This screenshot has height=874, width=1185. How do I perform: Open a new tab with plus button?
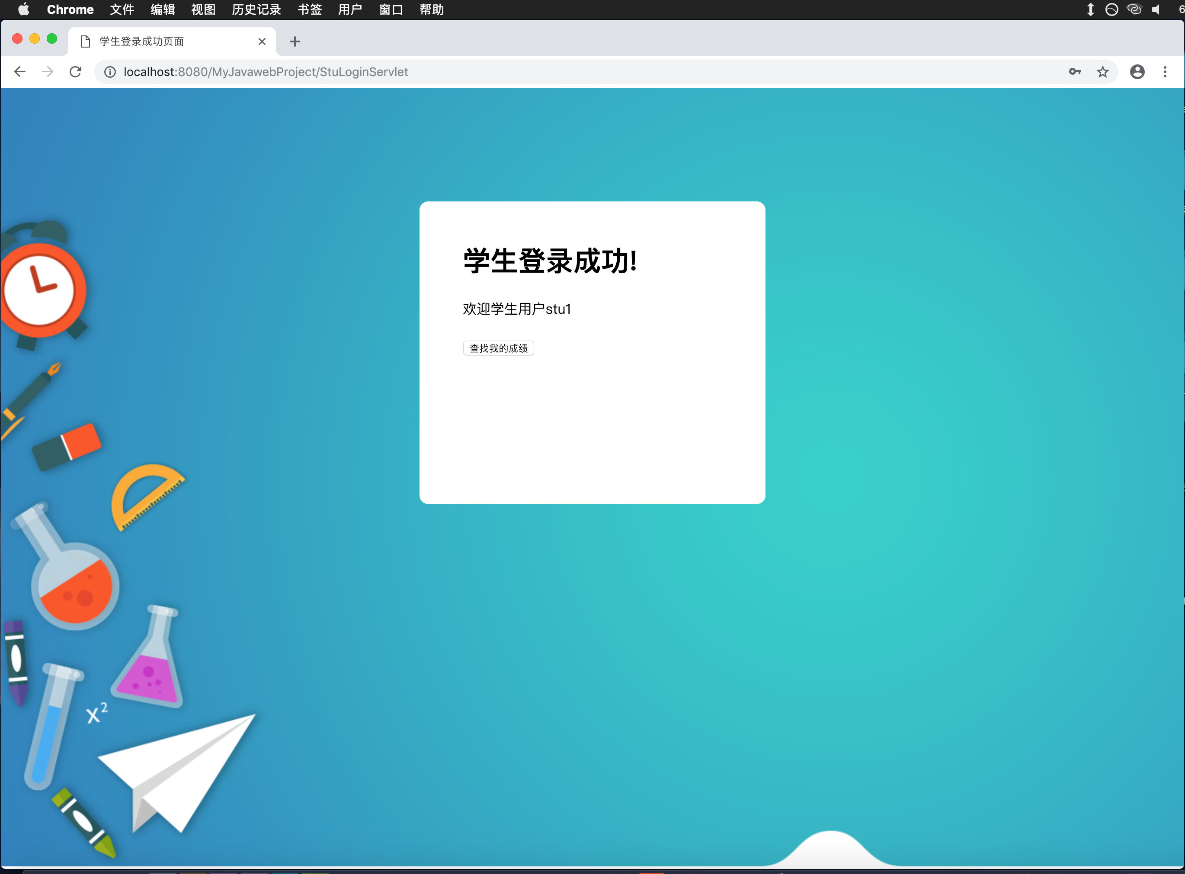click(295, 41)
